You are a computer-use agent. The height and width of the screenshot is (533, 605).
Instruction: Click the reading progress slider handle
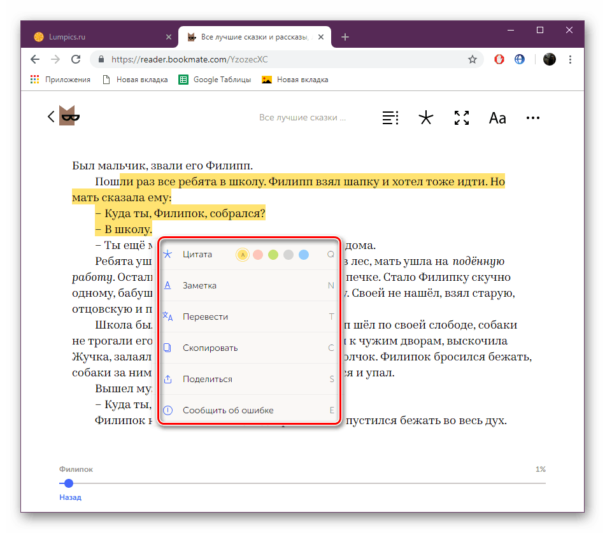(x=69, y=483)
